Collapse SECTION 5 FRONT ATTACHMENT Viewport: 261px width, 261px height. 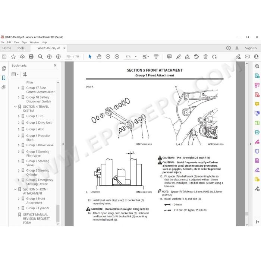coord(15,189)
